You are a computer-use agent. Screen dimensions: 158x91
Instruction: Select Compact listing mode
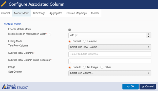coord(84,41)
